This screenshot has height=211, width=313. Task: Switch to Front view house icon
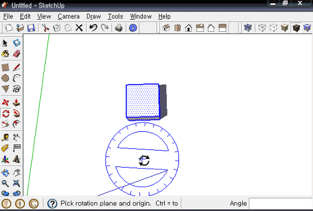pyautogui.click(x=188, y=28)
